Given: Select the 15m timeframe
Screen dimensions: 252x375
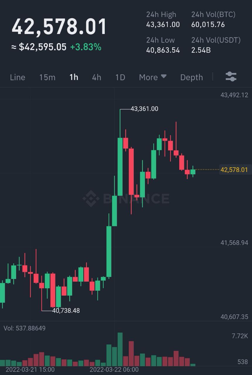Looking at the screenshot, I should tap(47, 77).
